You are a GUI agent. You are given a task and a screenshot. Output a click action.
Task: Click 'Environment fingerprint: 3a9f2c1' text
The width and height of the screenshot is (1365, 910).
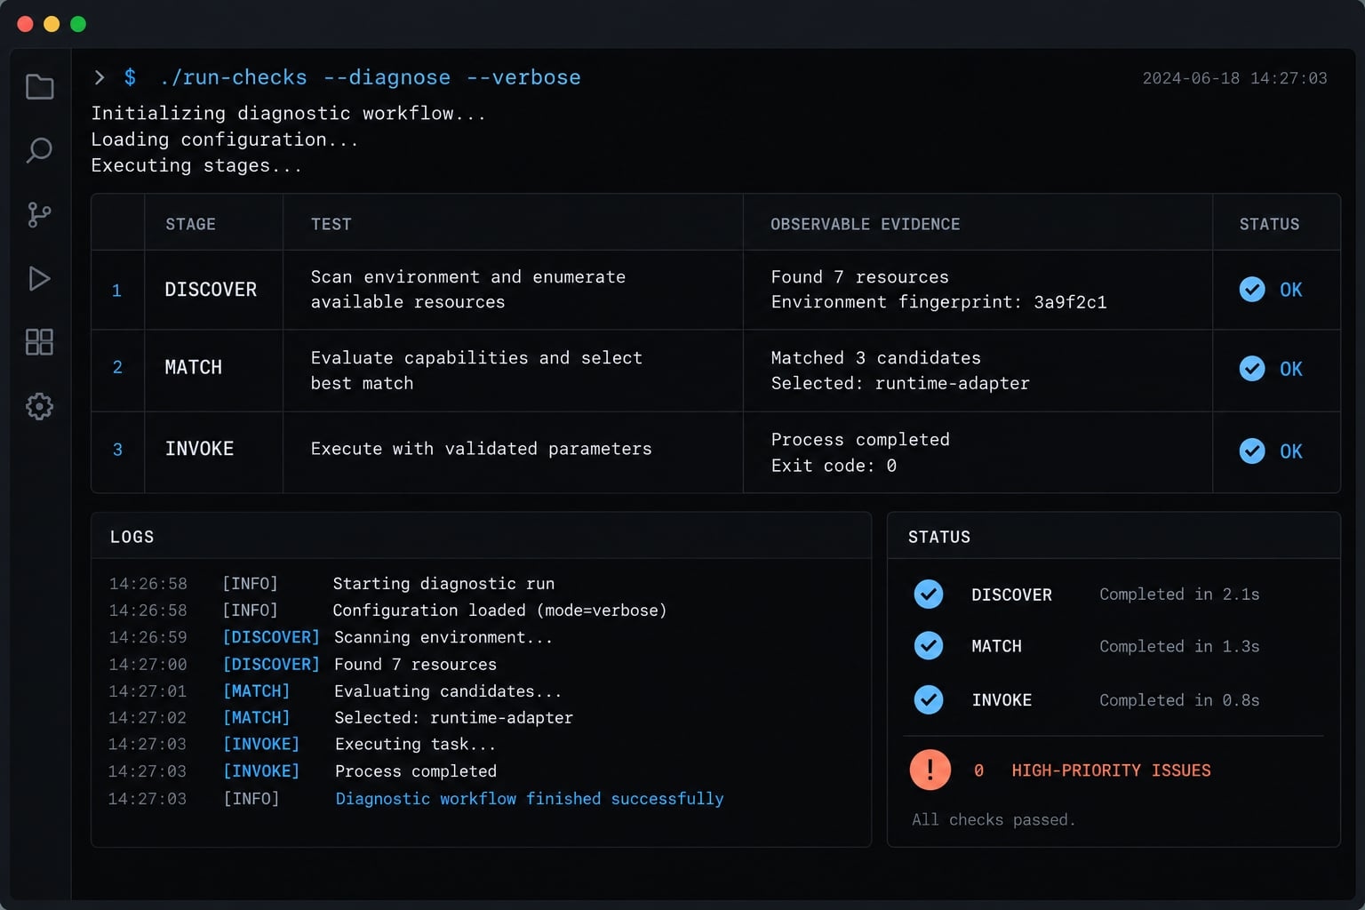[938, 302]
